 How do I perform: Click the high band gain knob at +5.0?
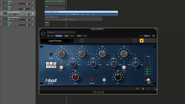[x=124, y=54]
